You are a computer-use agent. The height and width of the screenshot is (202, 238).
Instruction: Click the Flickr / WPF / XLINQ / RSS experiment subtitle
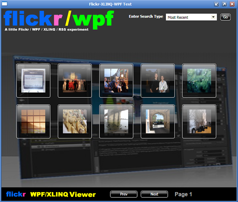(46, 29)
